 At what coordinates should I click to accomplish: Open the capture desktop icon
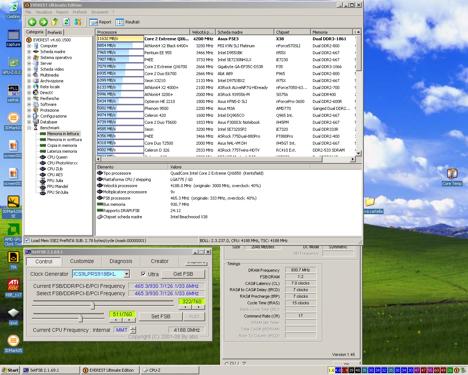click(13, 38)
